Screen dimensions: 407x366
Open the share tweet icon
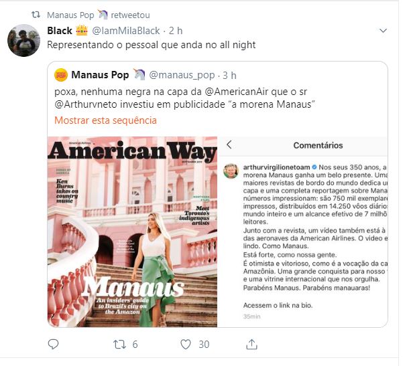(252, 345)
